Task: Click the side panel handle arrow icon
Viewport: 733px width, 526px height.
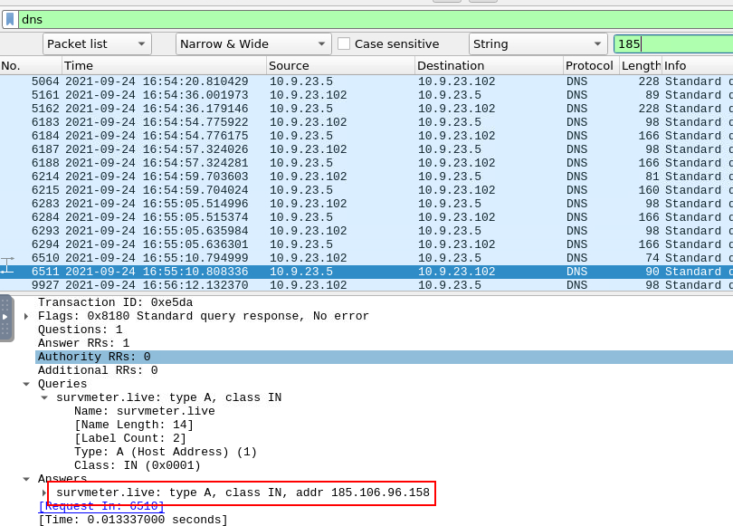Action: point(5,317)
